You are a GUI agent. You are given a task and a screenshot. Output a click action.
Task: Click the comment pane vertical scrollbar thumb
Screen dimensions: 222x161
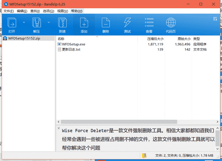tap(217, 138)
